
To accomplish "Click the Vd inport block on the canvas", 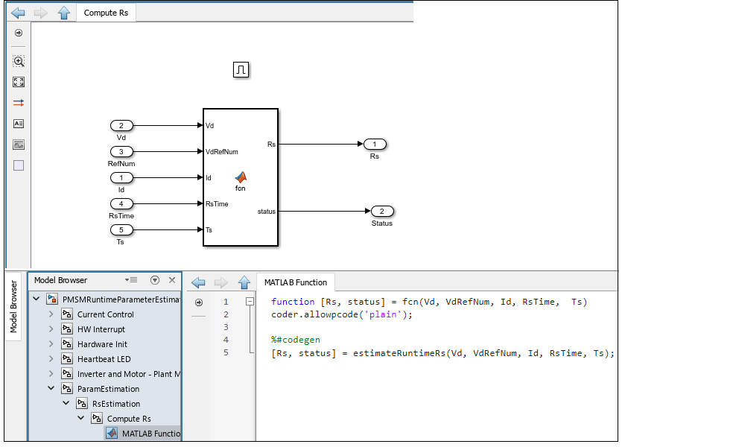I will [121, 125].
